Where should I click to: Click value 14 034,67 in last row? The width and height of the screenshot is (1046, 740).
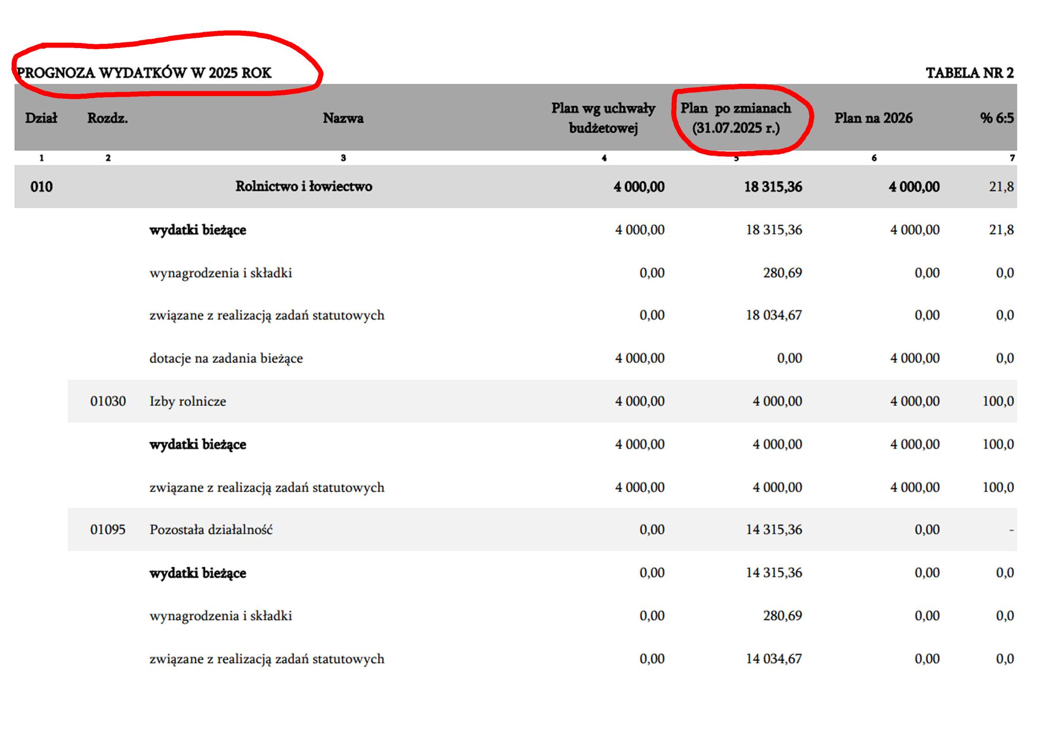click(x=774, y=659)
